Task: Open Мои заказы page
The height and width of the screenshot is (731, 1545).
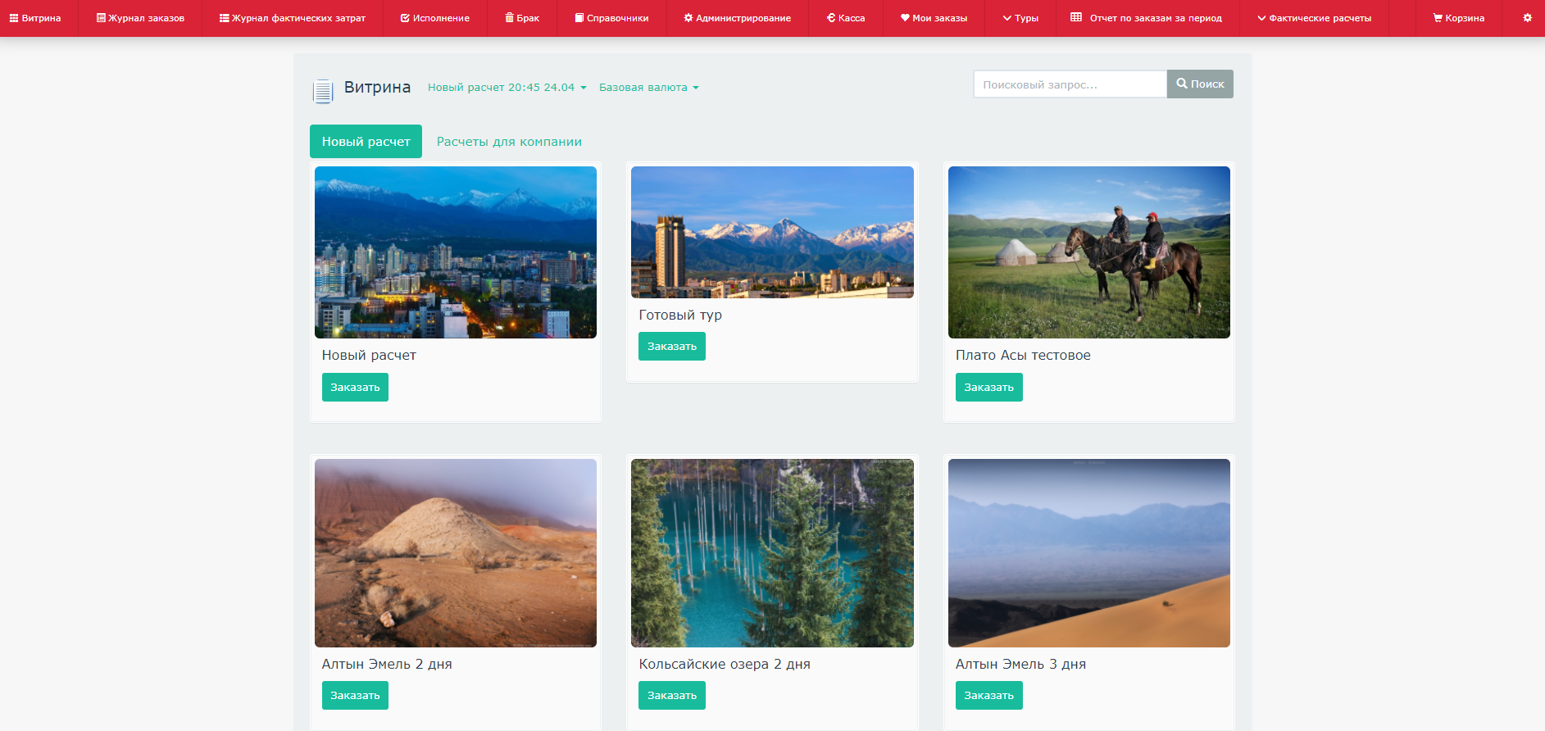Action: [934, 18]
